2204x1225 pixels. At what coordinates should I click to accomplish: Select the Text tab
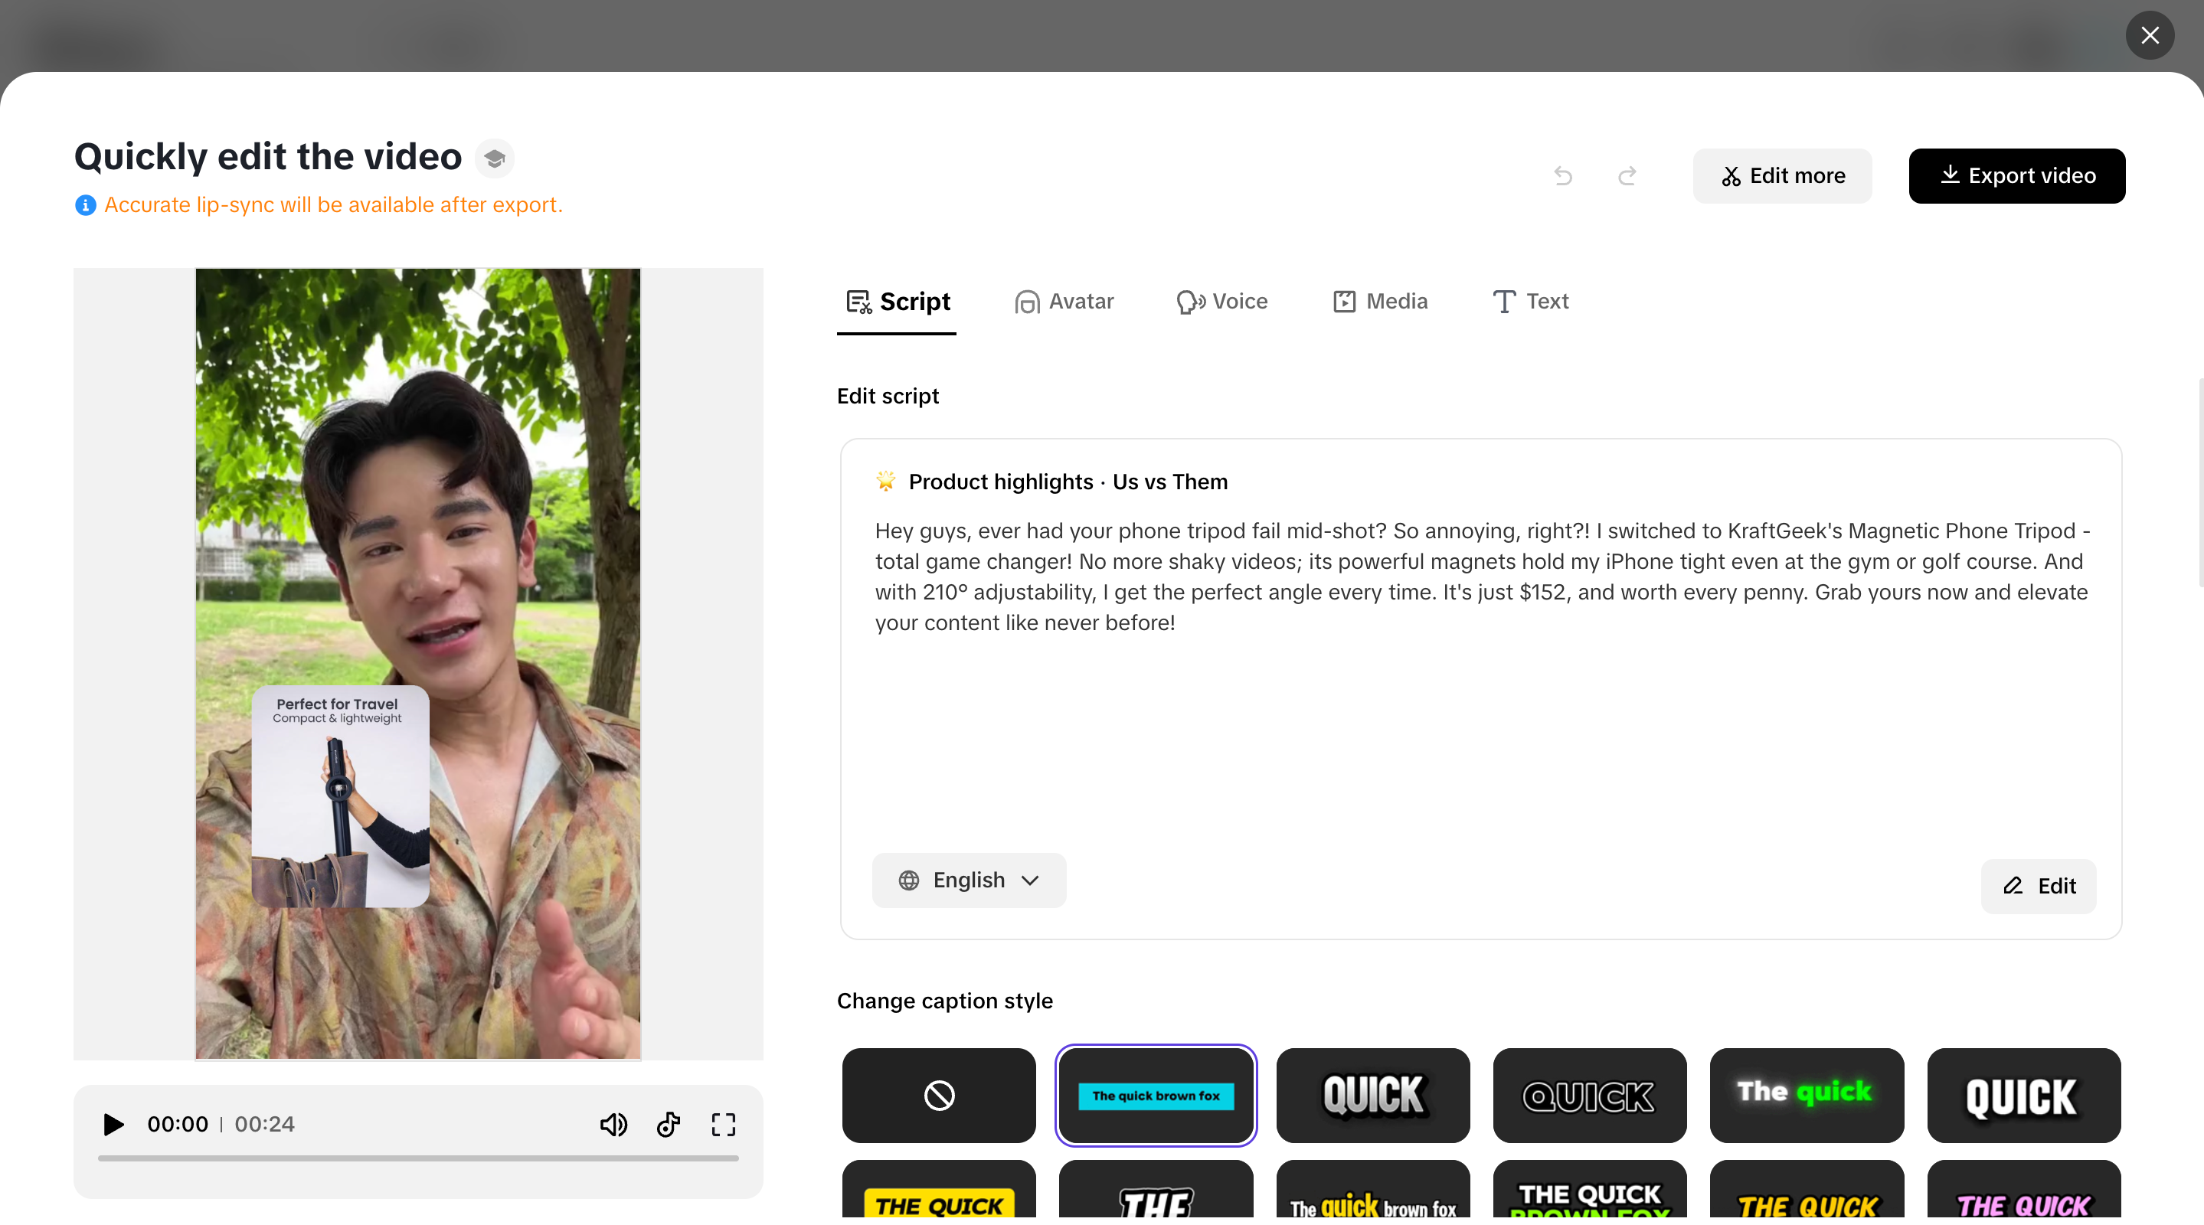pos(1530,301)
